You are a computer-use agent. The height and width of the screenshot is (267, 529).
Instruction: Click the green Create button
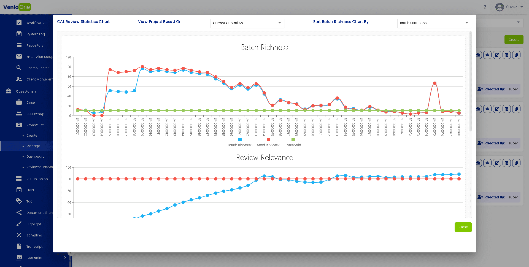pos(514,40)
